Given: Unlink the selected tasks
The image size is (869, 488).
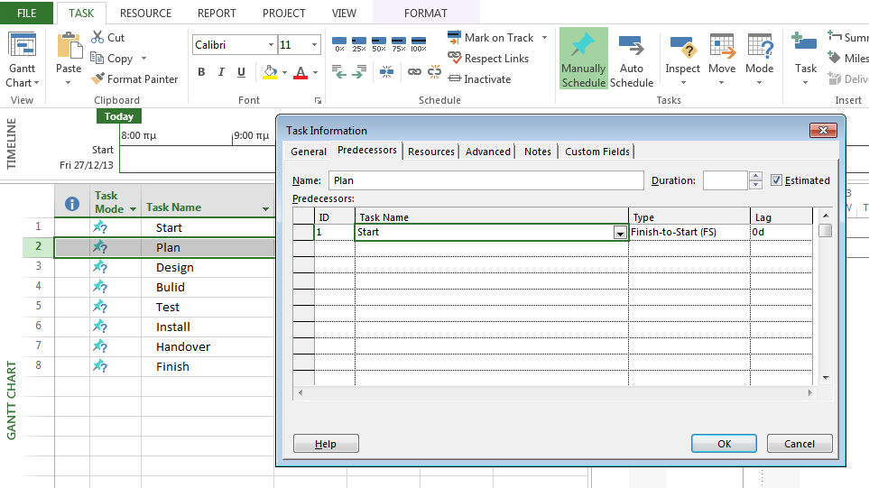Looking at the screenshot, I should tap(434, 71).
